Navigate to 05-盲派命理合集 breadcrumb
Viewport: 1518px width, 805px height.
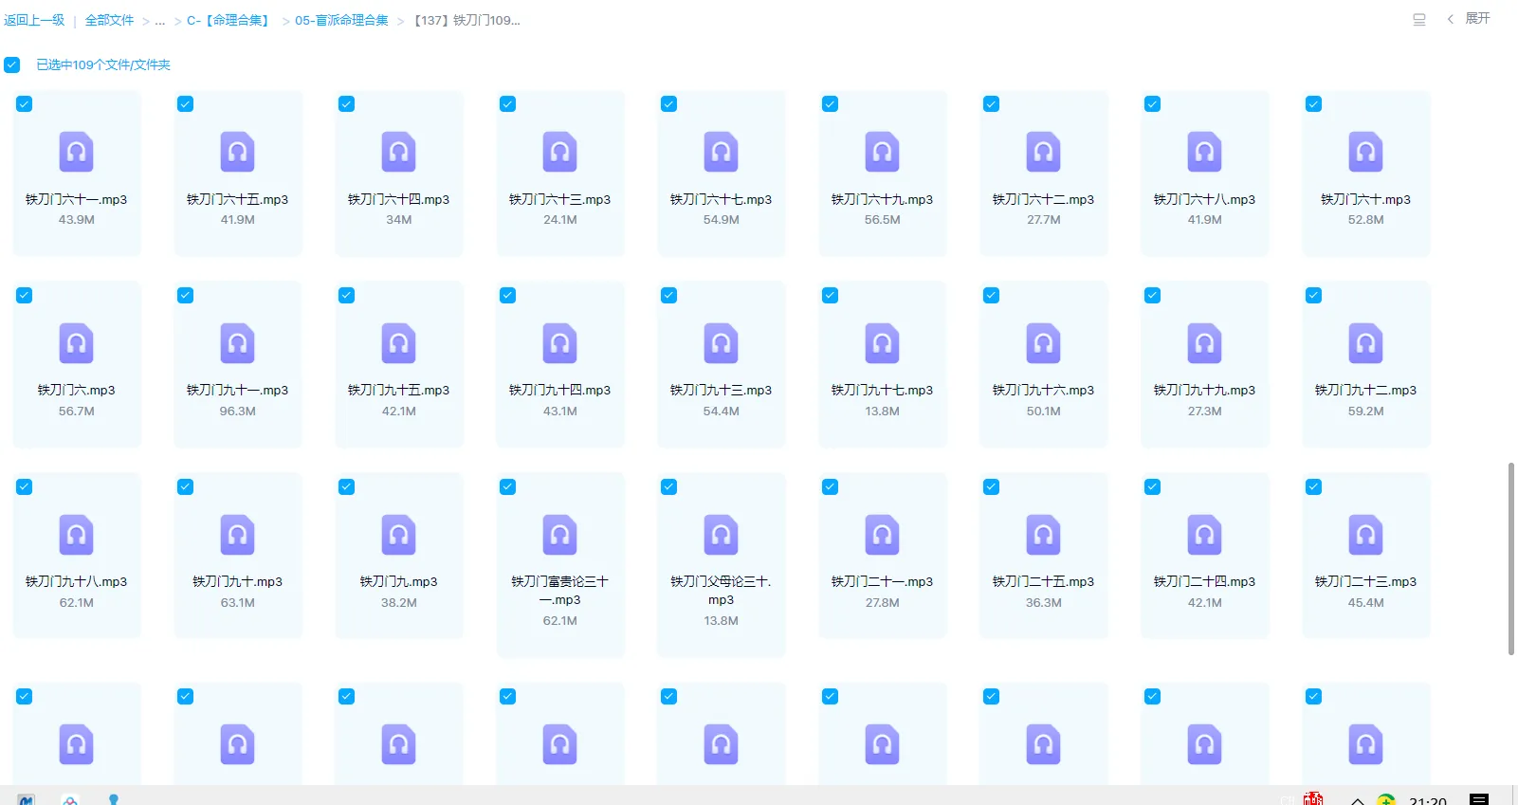point(341,20)
